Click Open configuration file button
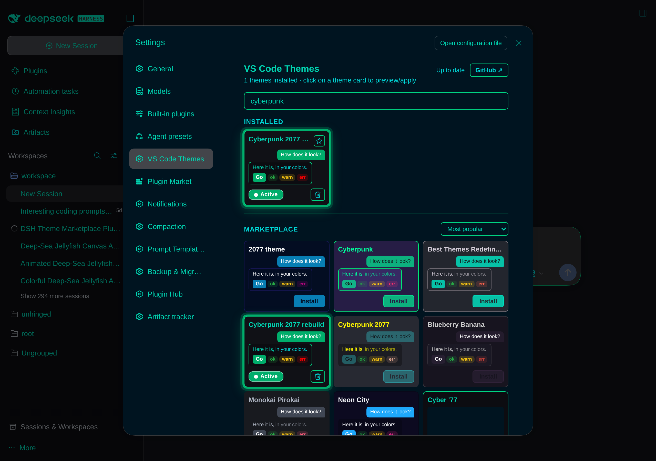Image resolution: width=656 pixels, height=461 pixels. tap(470, 43)
